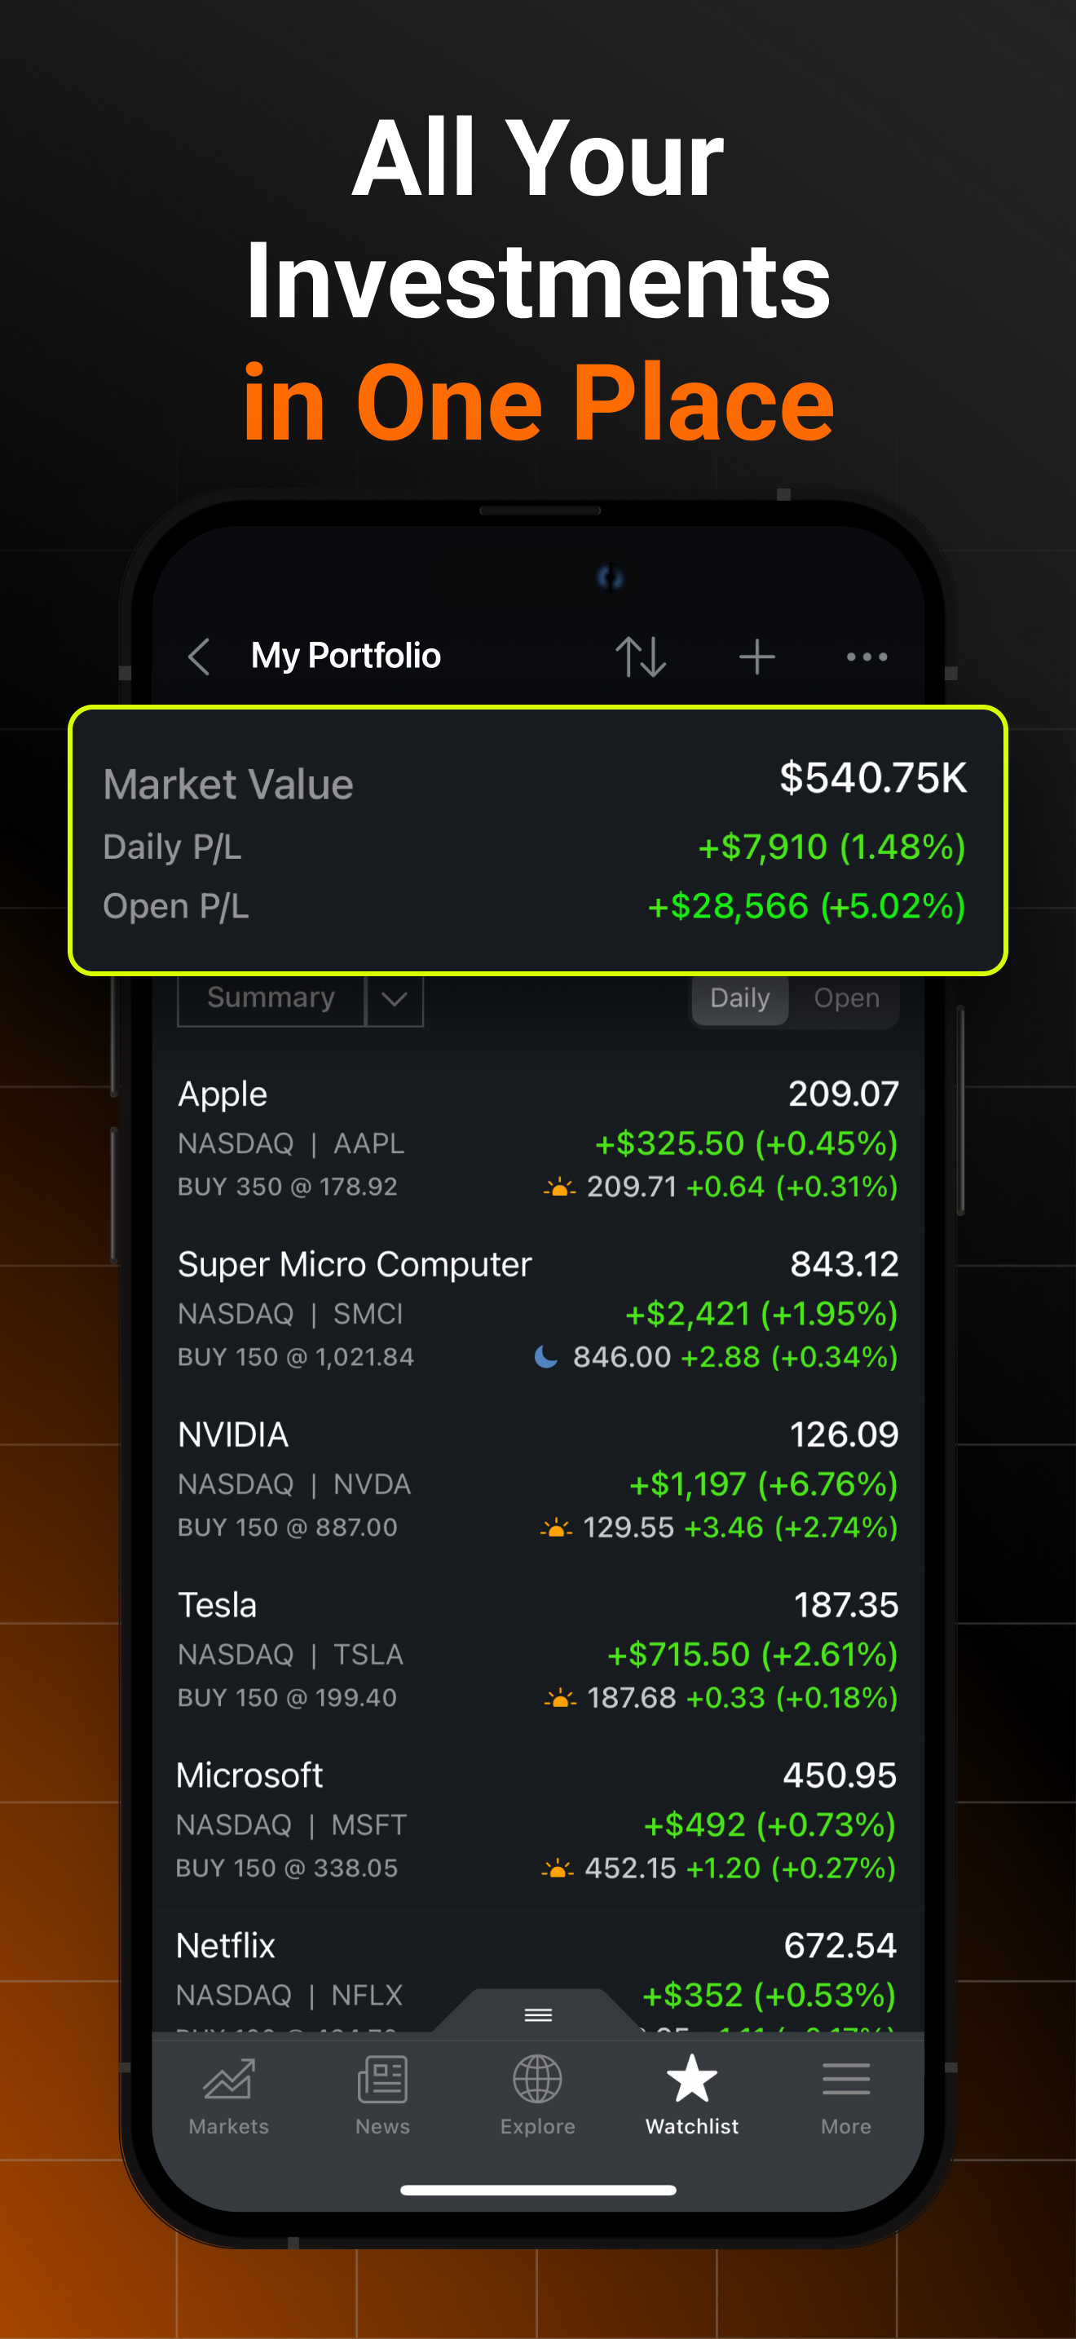Select the Super Micro Computer row

537,1311
